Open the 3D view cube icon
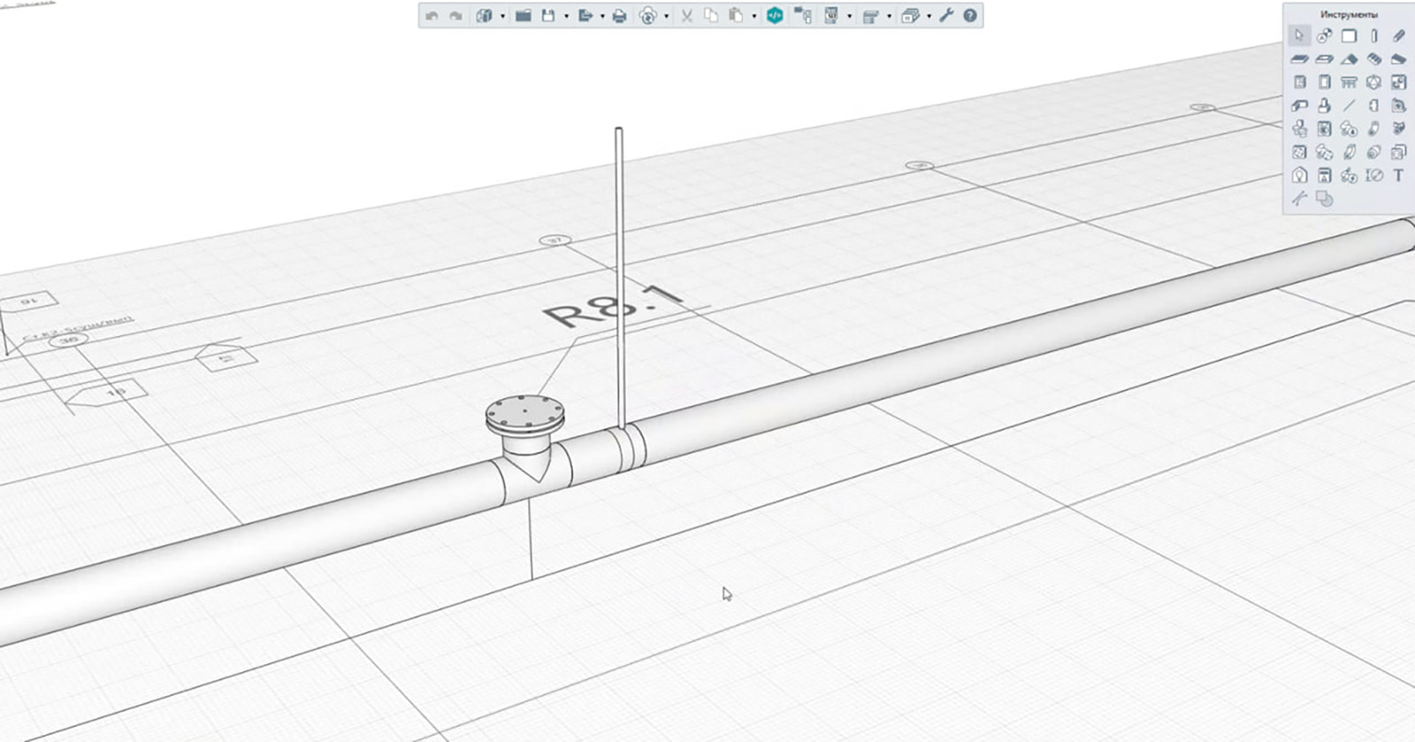 tap(484, 16)
